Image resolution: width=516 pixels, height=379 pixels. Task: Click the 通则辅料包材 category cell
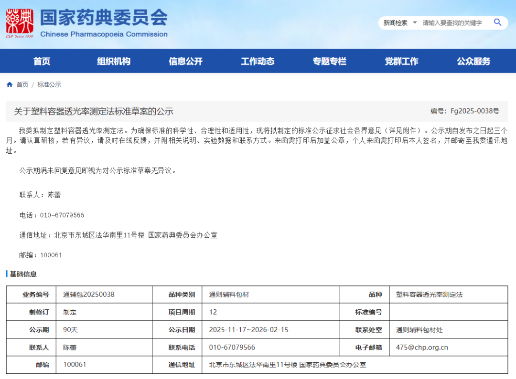click(270, 295)
